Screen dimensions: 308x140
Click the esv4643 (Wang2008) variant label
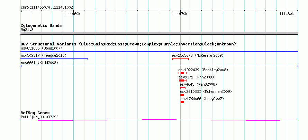pos(198,84)
